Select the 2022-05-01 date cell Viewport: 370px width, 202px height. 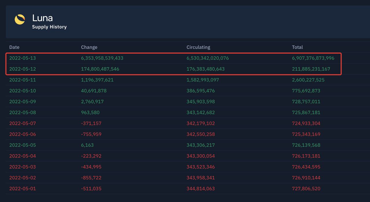pos(23,188)
